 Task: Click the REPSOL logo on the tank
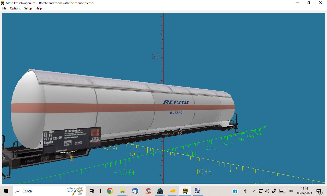176,102
